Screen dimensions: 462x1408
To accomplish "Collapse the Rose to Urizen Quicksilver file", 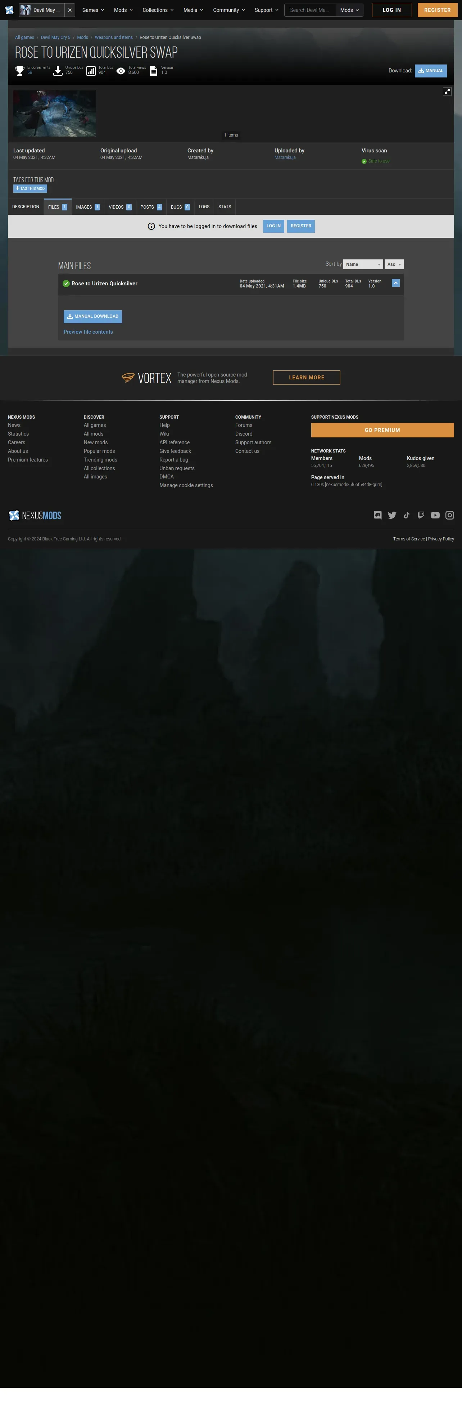I will [396, 282].
